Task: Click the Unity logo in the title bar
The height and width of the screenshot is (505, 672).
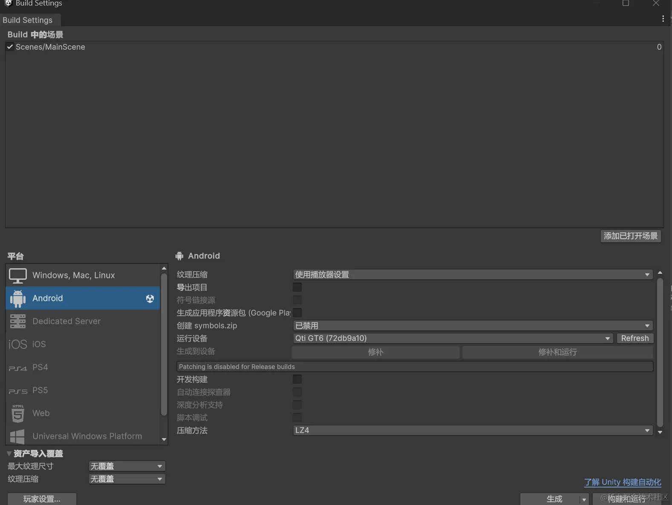Action: point(8,3)
